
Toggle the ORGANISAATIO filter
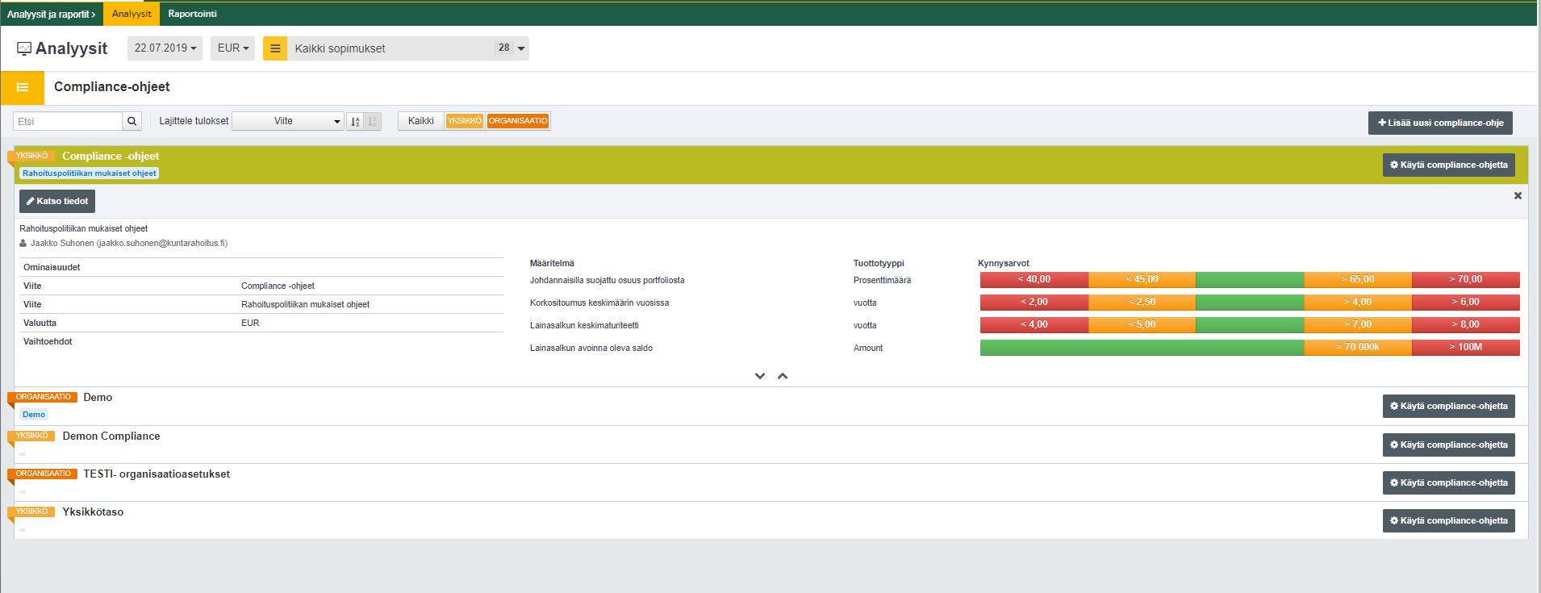pyautogui.click(x=518, y=121)
